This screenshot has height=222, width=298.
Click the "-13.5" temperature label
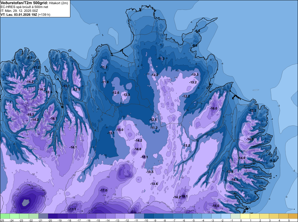pyautogui.click(x=150, y=172)
